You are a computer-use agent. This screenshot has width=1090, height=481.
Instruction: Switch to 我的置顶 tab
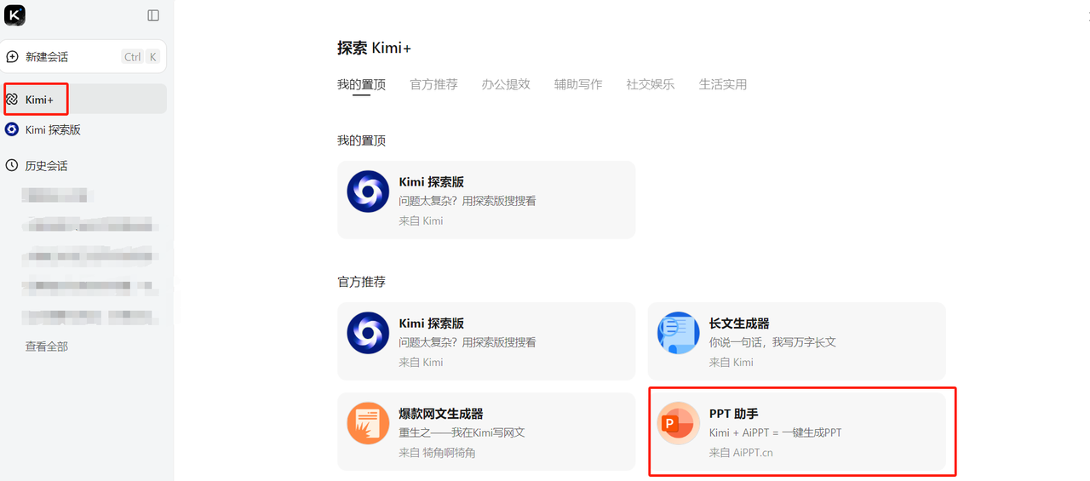(x=361, y=84)
